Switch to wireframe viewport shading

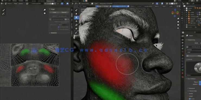(170, 4)
